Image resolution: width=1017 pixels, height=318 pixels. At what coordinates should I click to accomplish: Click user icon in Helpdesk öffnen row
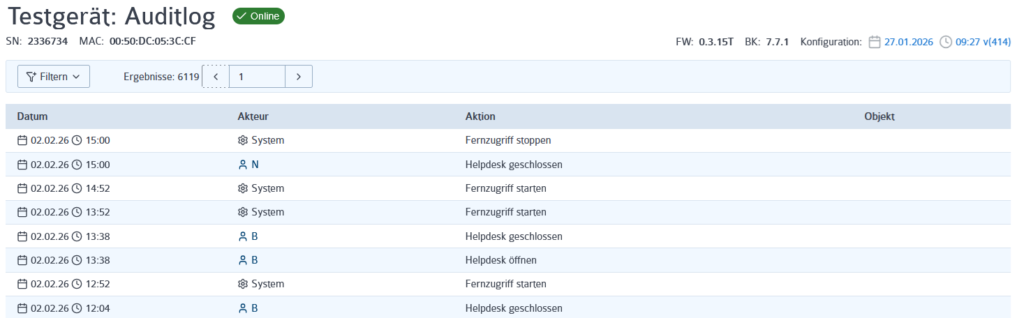[243, 260]
